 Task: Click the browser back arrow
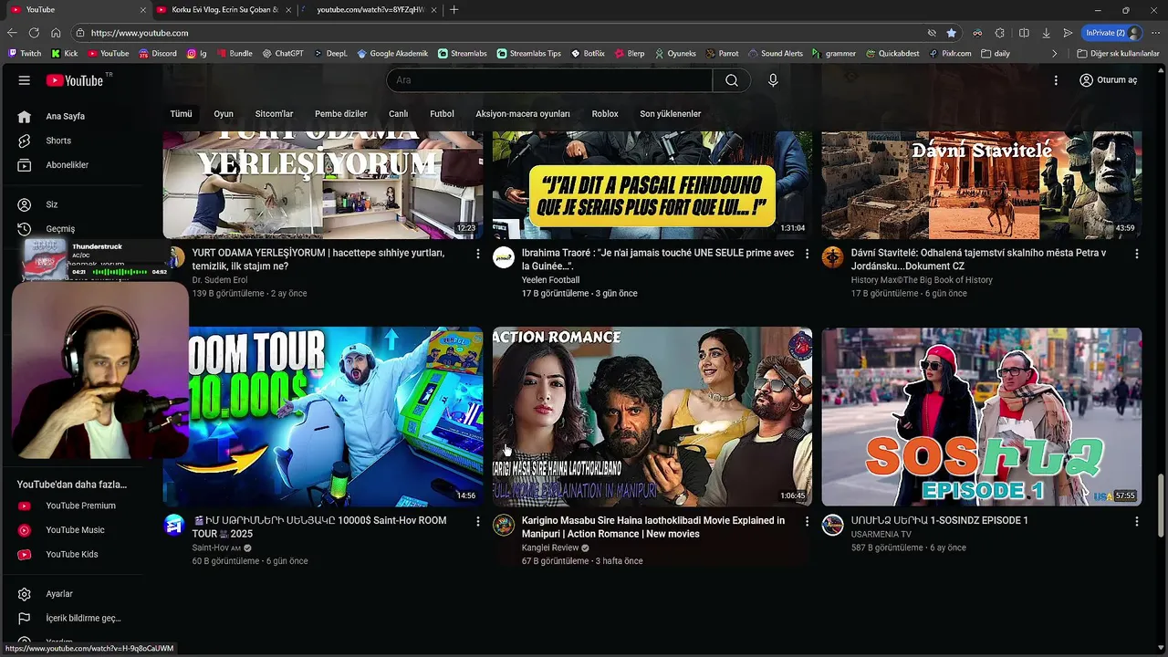[13, 33]
